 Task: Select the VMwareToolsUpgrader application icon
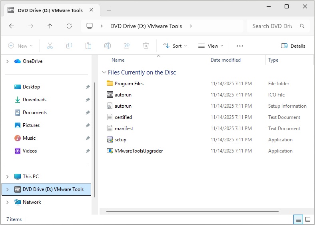pyautogui.click(x=110, y=151)
